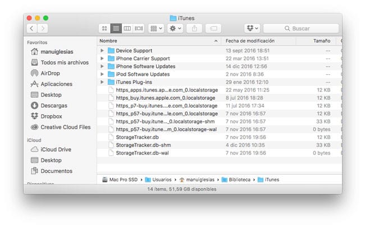Screen dimensions: 365x227
Task: Switch to Cover Flow view
Action: click(x=139, y=29)
